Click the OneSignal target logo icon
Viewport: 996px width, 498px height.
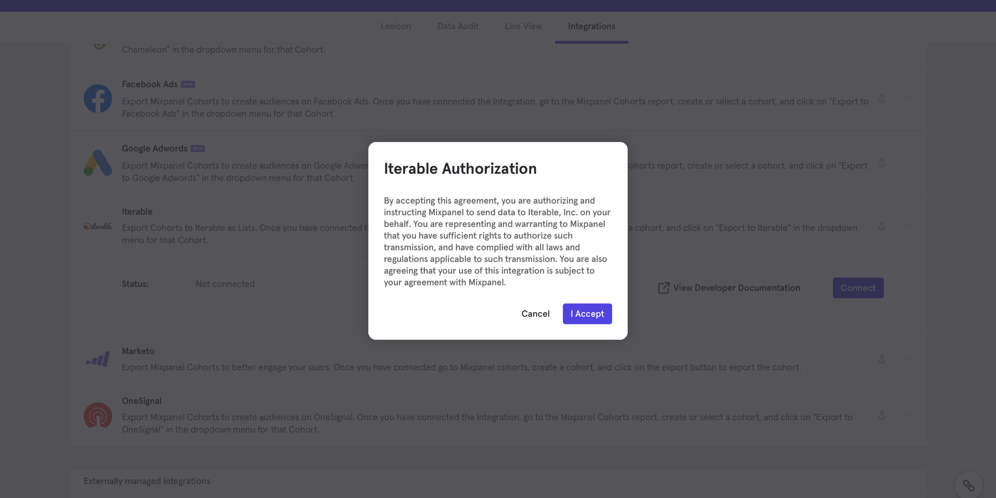[98, 416]
